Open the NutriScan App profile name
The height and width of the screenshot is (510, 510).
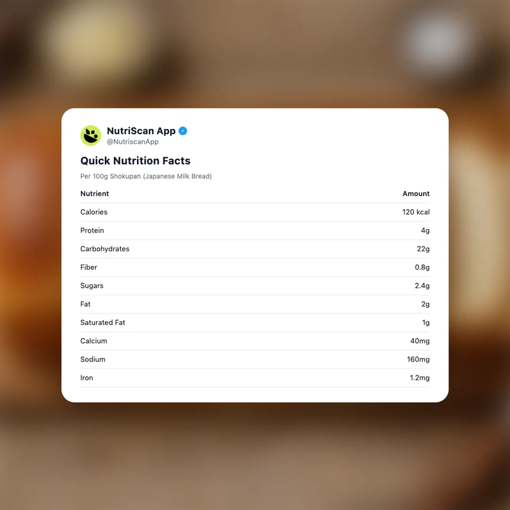point(141,131)
